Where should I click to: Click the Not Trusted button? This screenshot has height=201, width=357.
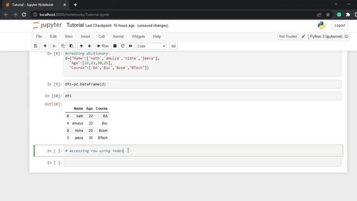pyautogui.click(x=288, y=36)
